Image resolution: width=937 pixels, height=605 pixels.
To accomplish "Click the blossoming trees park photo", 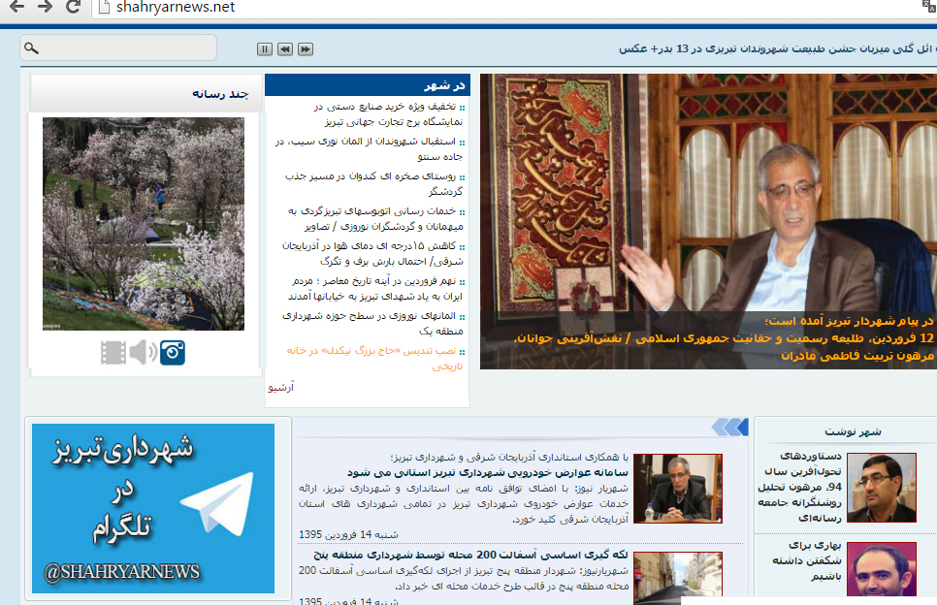I will pos(144,224).
